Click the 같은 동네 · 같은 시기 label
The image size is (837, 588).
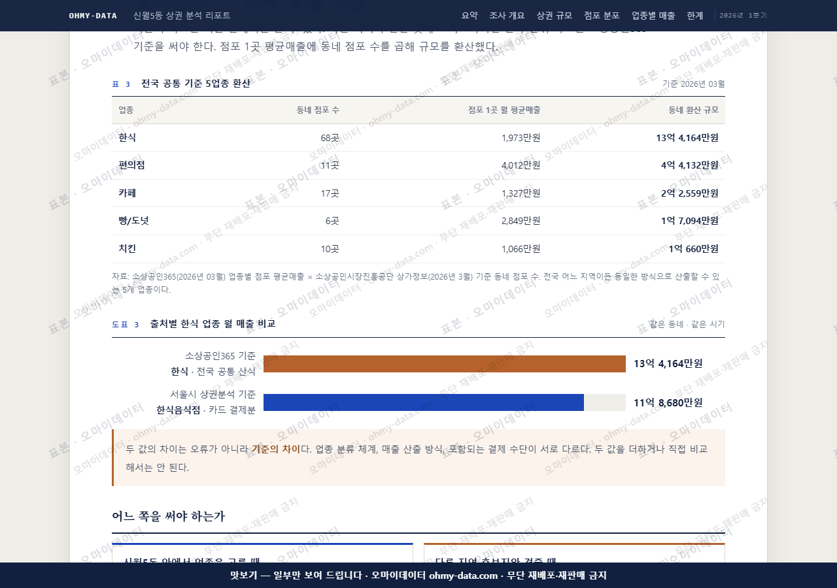click(x=687, y=324)
